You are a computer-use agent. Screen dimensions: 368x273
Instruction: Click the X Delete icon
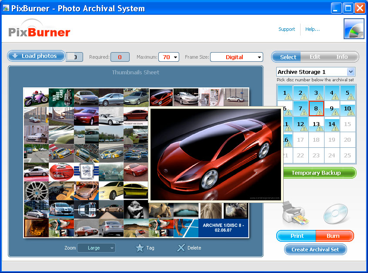(181, 248)
